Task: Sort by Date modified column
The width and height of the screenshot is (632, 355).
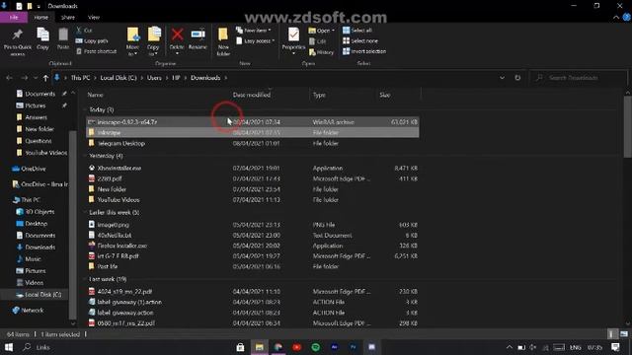Action: pyautogui.click(x=252, y=95)
